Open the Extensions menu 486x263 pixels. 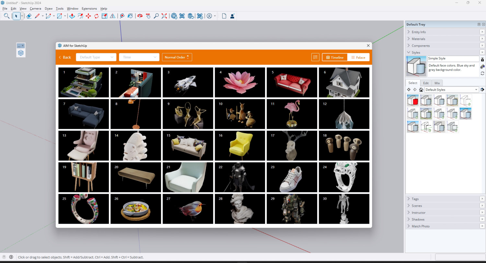coord(89,9)
